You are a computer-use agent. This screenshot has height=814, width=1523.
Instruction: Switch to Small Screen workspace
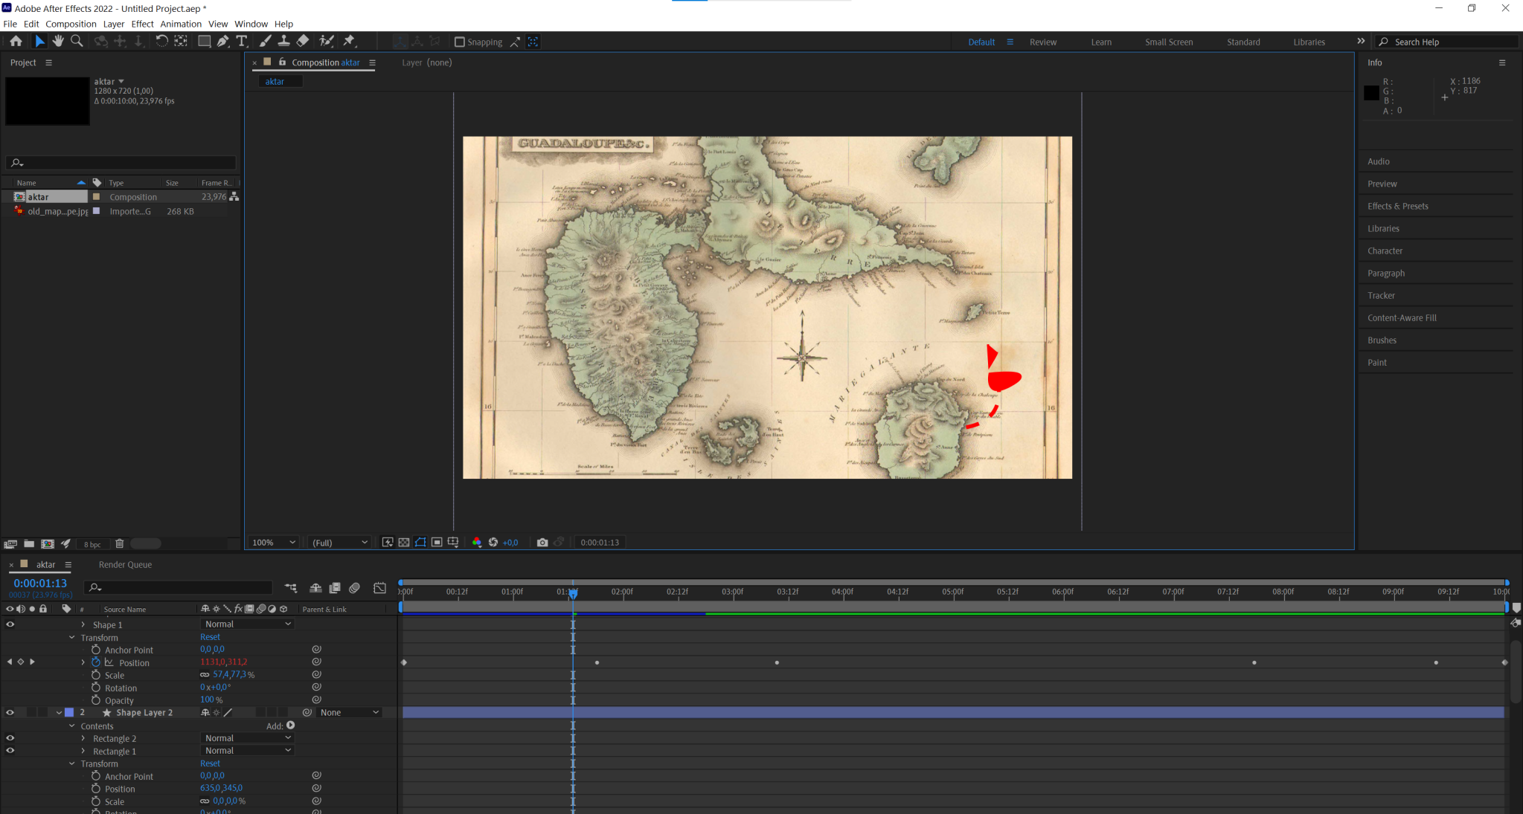pos(1168,42)
